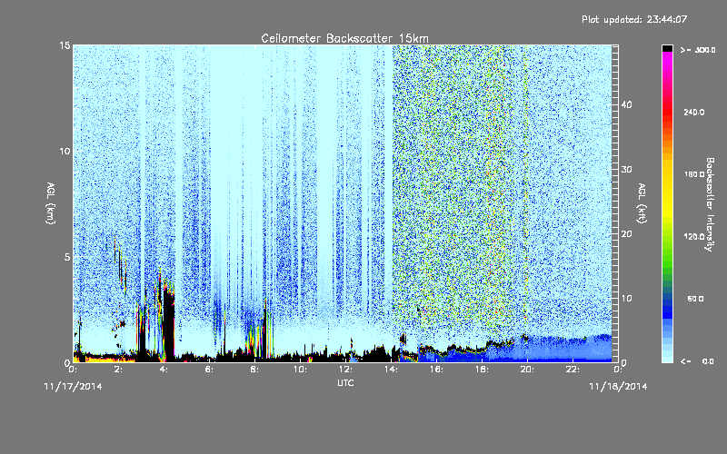The height and width of the screenshot is (454, 727).
Task: Click the '10:' hour tick label
Action: [300, 370]
